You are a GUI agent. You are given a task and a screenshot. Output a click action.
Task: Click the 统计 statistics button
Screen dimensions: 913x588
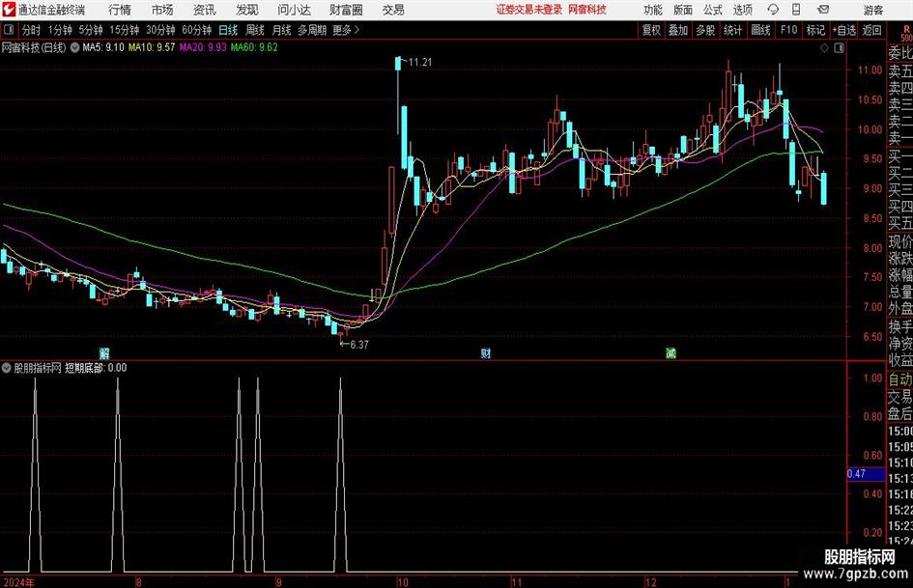(732, 30)
